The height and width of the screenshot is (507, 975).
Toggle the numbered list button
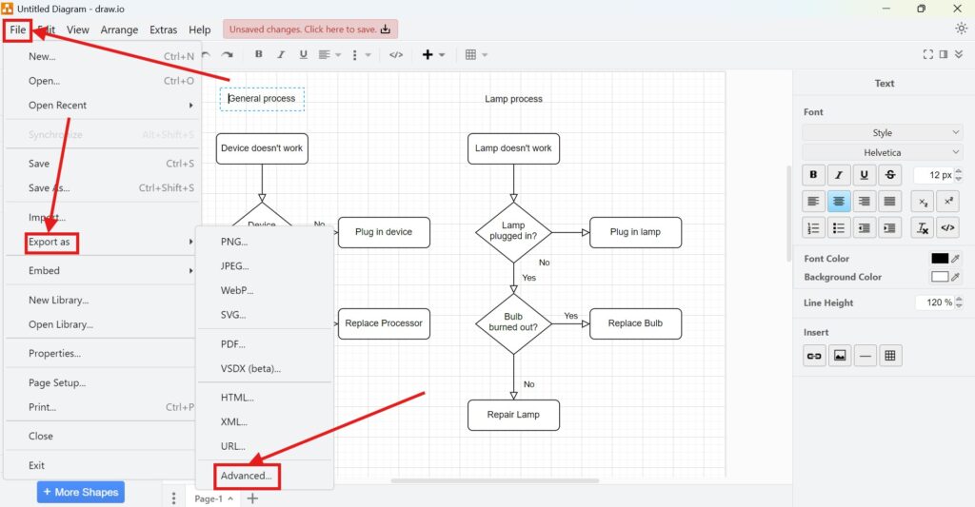tap(813, 227)
